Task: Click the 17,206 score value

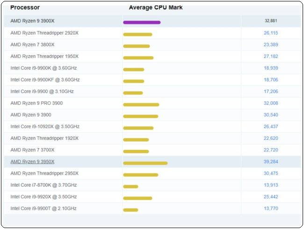Action: (x=271, y=91)
